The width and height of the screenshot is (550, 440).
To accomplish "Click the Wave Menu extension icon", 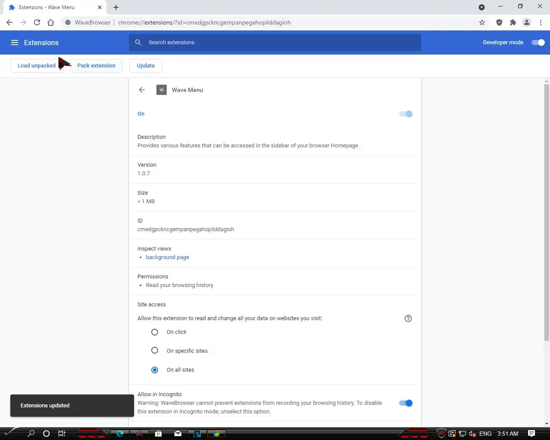I will click(x=162, y=90).
